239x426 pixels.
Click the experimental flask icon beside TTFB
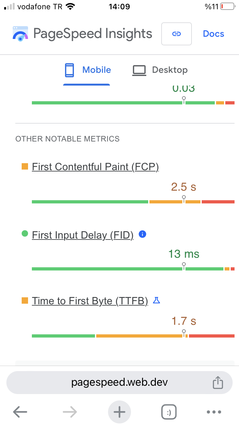(x=156, y=300)
